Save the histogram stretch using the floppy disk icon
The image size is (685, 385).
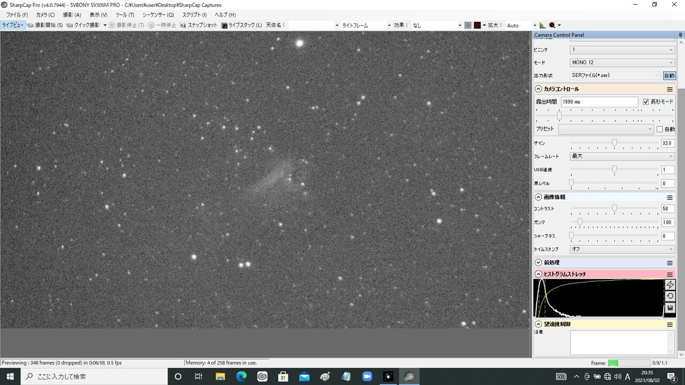click(x=670, y=308)
